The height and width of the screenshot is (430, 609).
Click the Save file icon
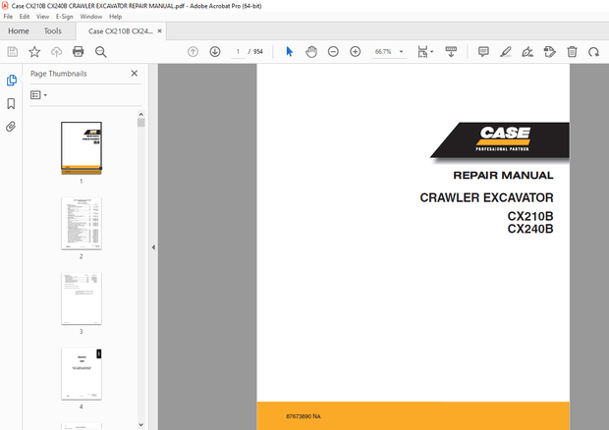click(x=13, y=52)
